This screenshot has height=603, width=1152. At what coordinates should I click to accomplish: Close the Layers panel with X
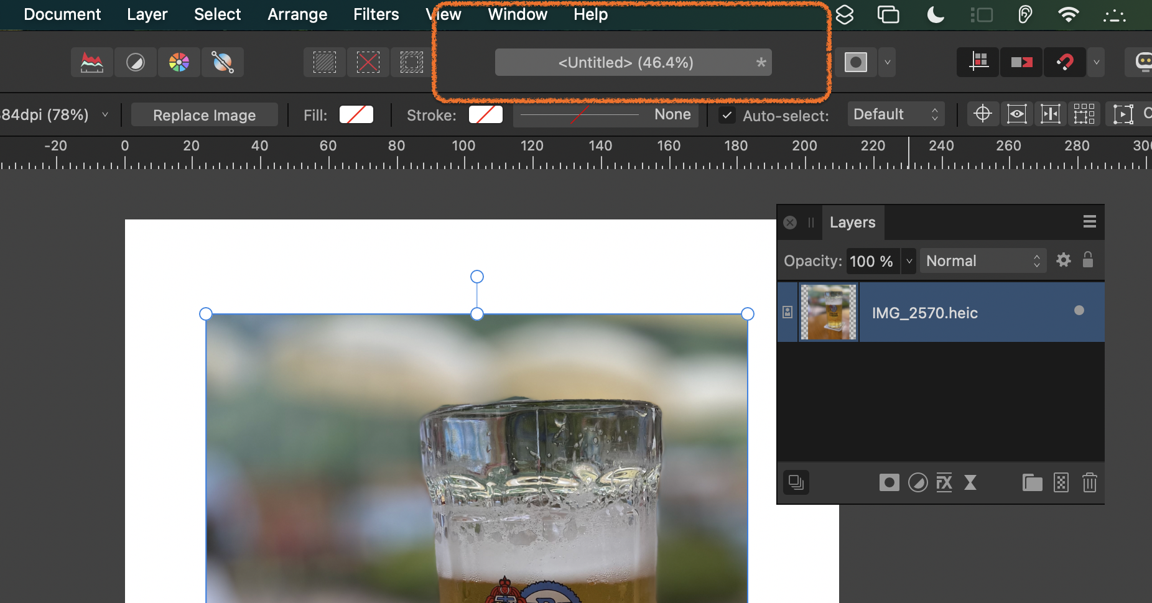point(790,223)
